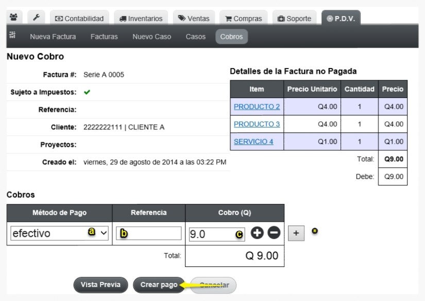Click the '2222222111 | CLIENTE A' text

pyautogui.click(x=124, y=127)
